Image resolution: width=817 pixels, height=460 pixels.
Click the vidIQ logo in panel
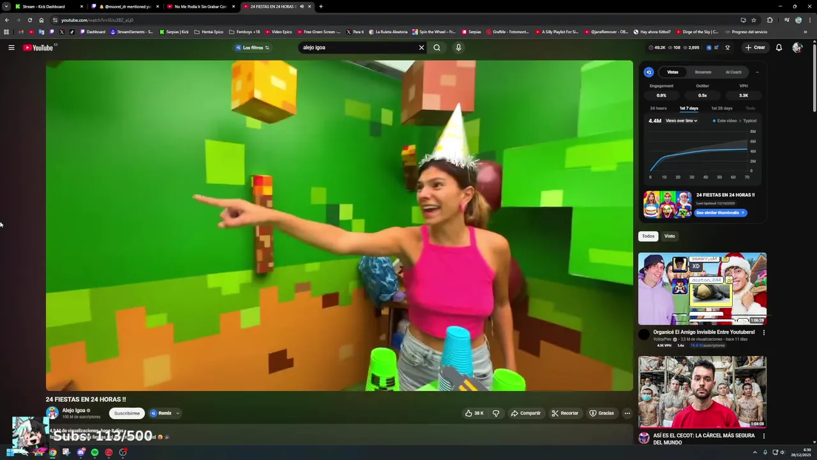[x=648, y=72]
